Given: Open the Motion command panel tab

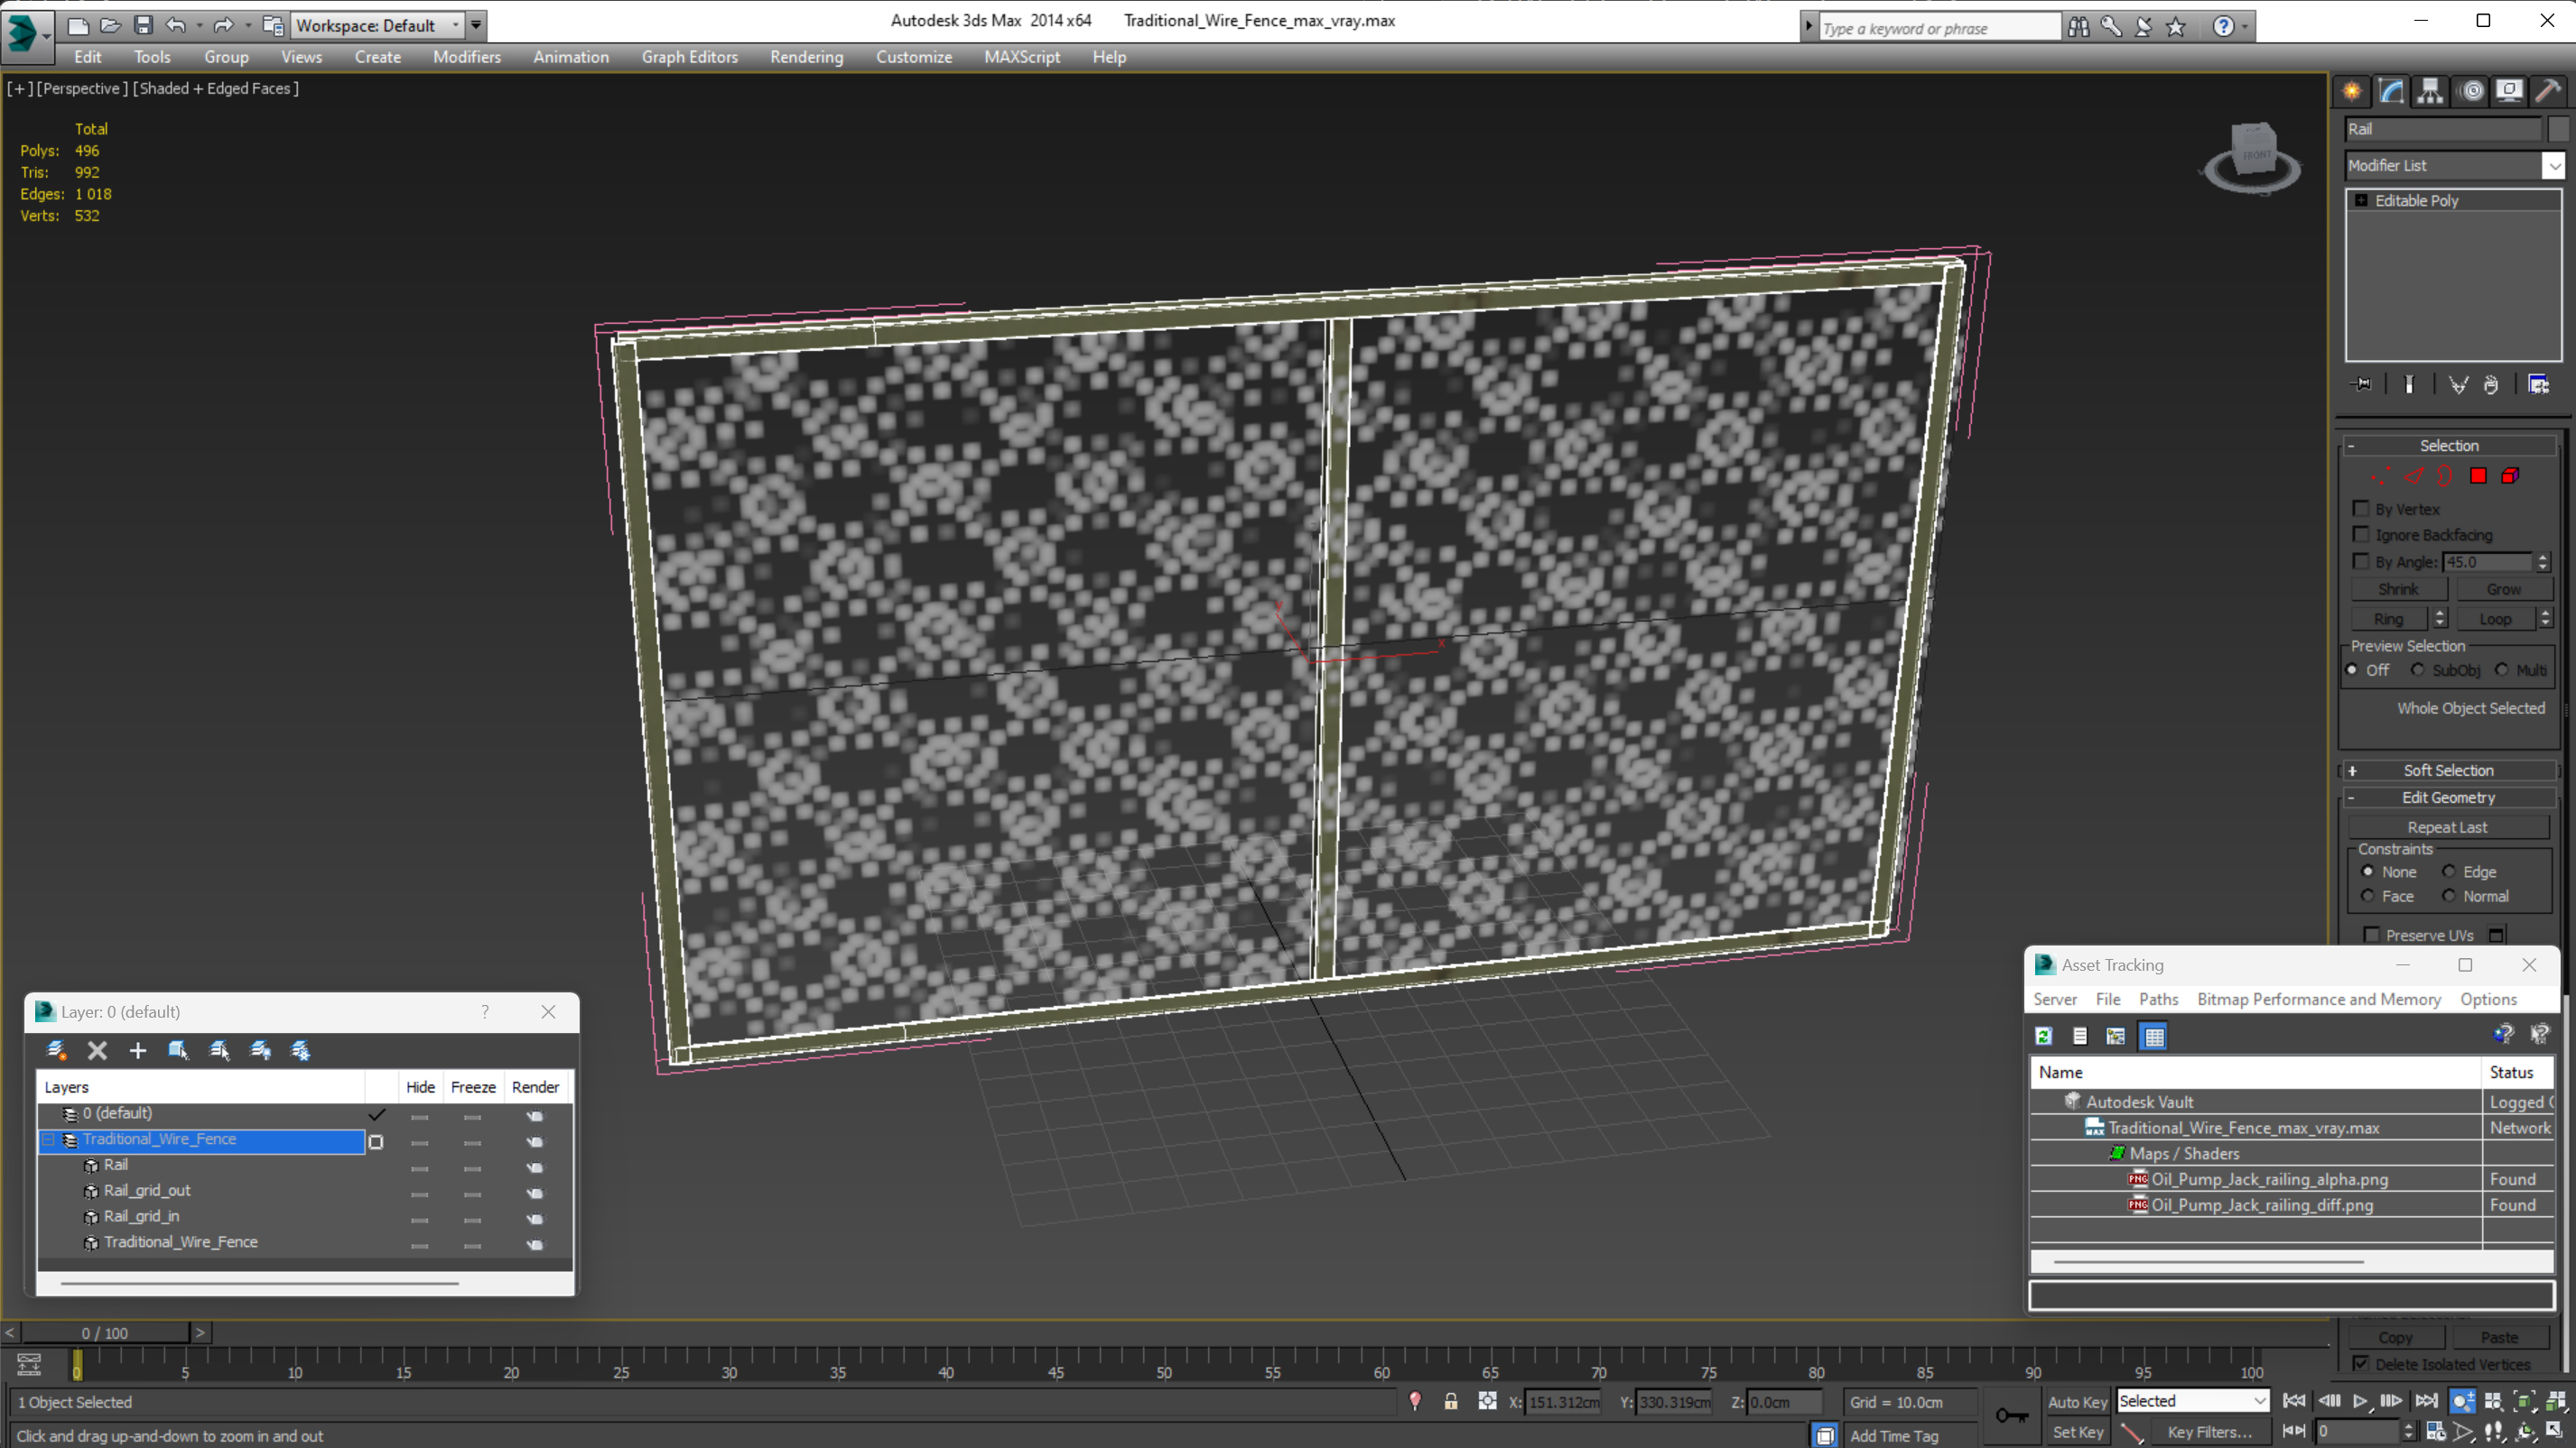Looking at the screenshot, I should pyautogui.click(x=2472, y=91).
